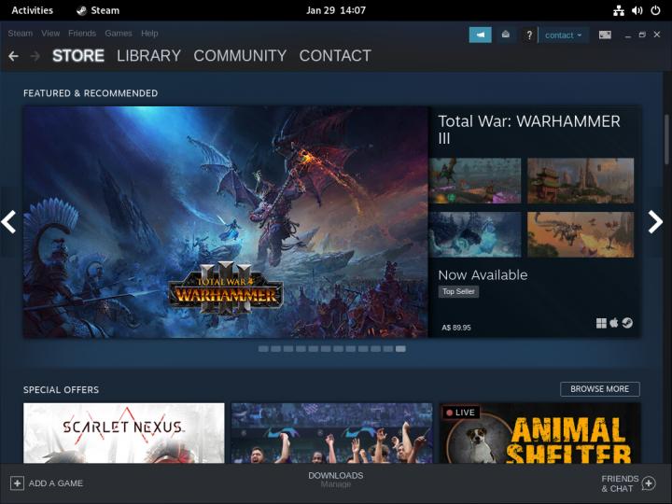Open the basketball game special offer
Screen dimensions: 672x504
tap(331, 433)
